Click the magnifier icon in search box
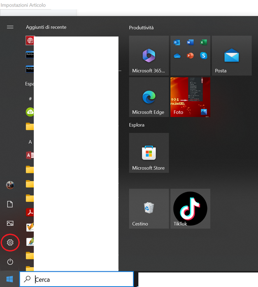 pyautogui.click(x=27, y=279)
